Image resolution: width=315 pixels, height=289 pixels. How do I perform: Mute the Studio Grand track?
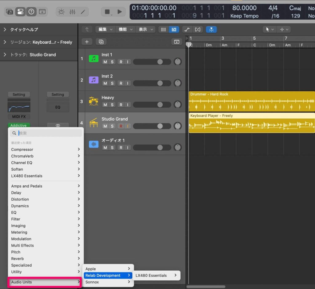[105, 126]
